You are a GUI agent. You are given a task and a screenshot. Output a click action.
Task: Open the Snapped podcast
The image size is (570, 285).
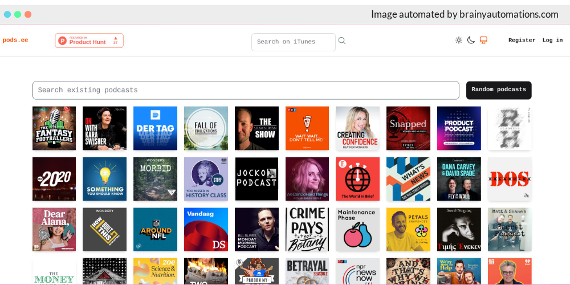pos(408,128)
